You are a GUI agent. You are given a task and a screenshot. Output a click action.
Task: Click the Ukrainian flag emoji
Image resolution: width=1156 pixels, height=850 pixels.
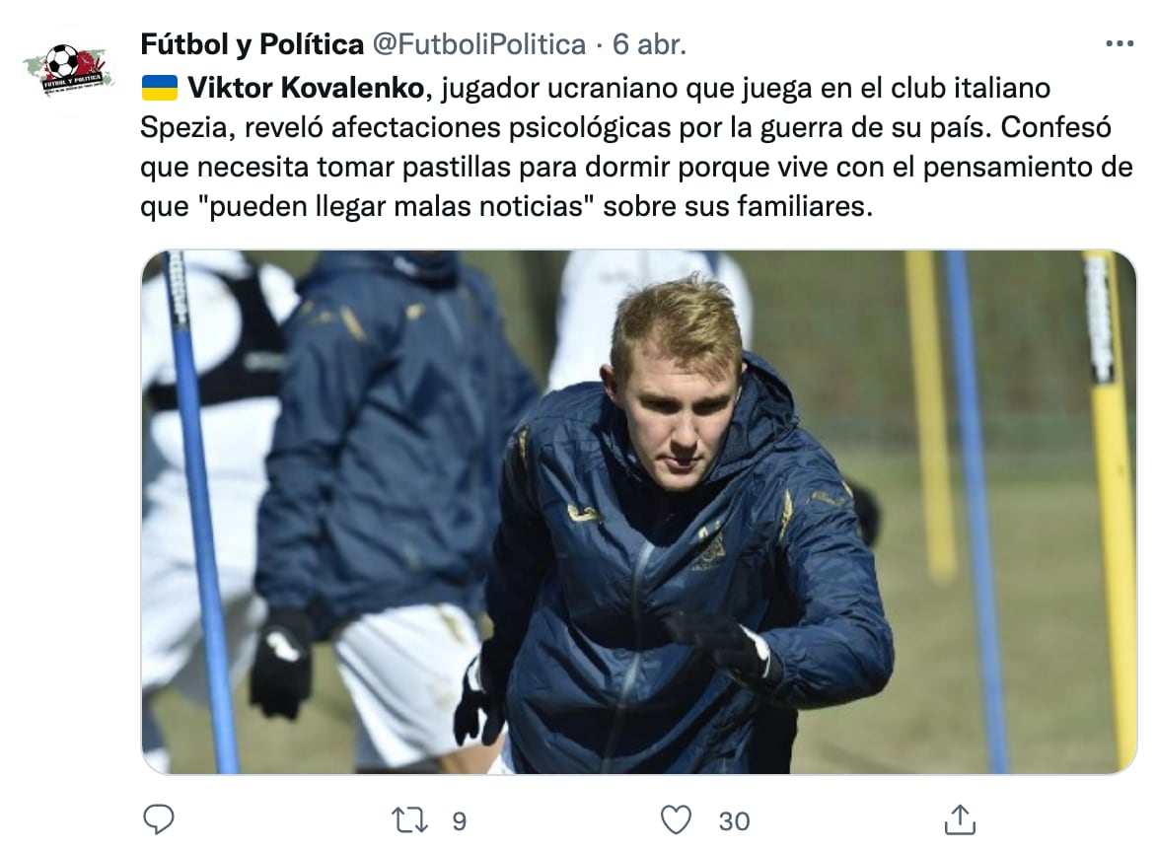[159, 89]
